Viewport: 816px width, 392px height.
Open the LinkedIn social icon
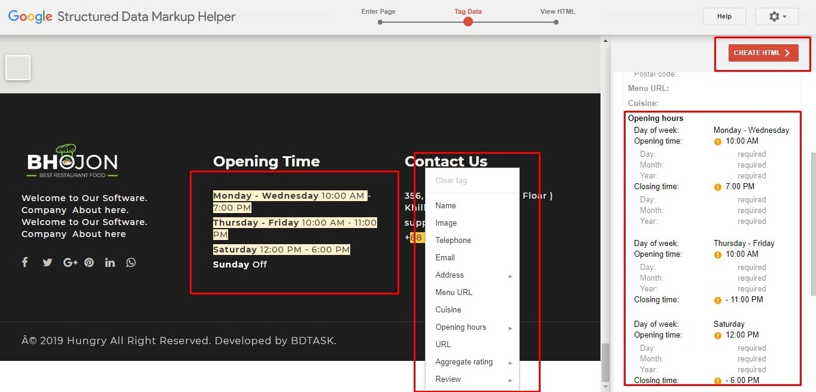pyautogui.click(x=110, y=262)
